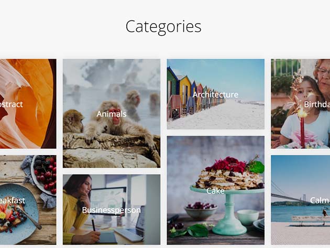Choose the Calm category image
The height and width of the screenshot is (248, 330).
301,200
